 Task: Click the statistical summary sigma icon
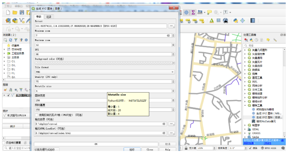click(193, 12)
